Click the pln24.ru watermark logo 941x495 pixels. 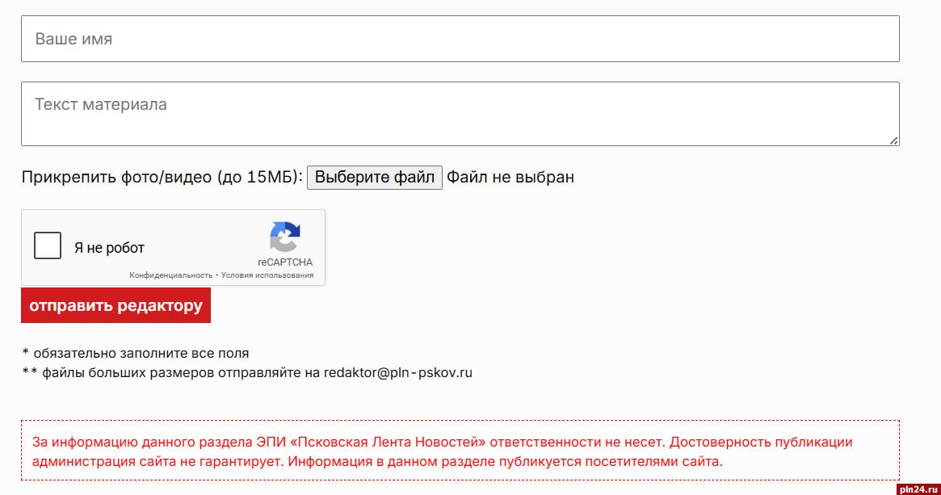click(918, 488)
